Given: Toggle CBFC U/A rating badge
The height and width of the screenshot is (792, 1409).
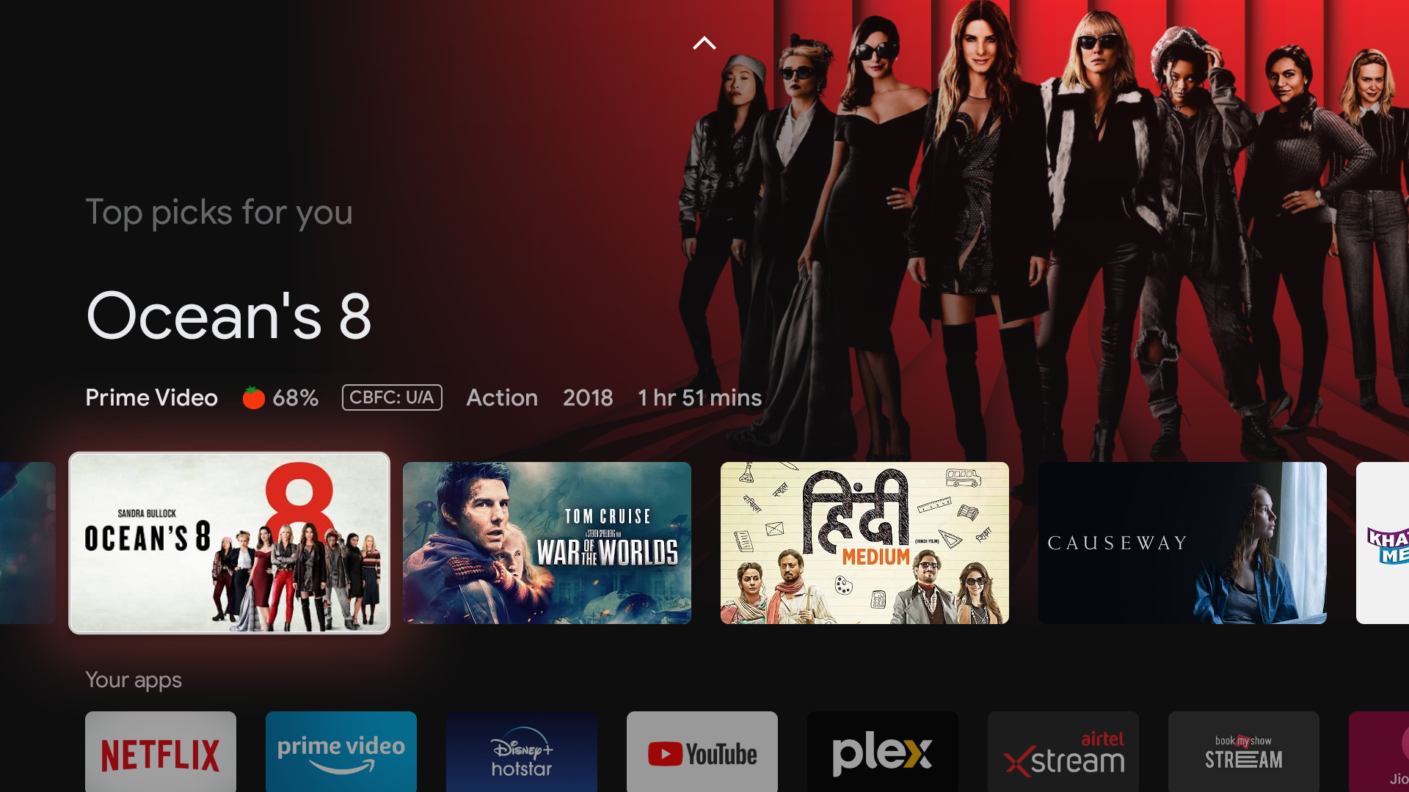Looking at the screenshot, I should pos(391,397).
